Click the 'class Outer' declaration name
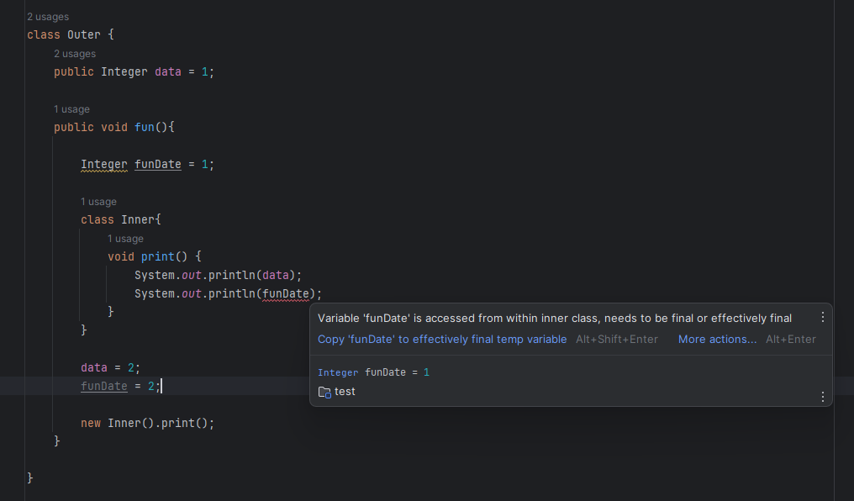The image size is (854, 501). pos(84,34)
